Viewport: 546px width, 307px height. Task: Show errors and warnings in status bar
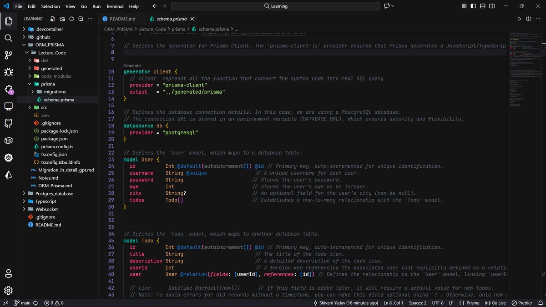point(54,303)
